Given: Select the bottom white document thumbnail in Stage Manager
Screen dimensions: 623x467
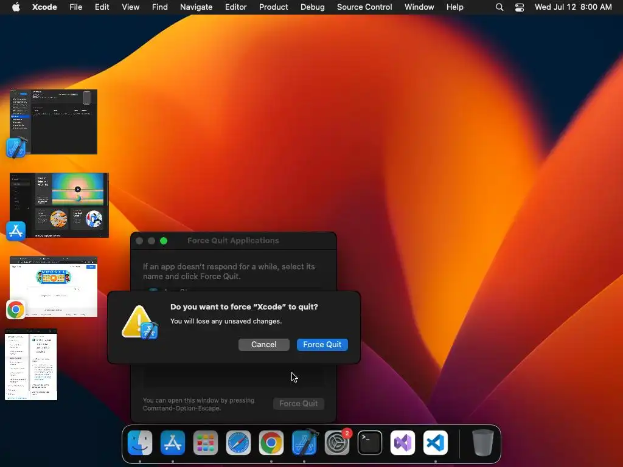Looking at the screenshot, I should point(31,364).
